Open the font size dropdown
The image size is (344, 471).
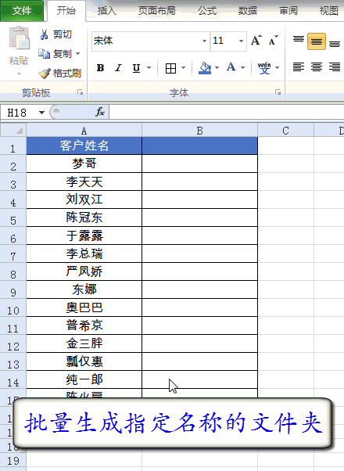(x=241, y=41)
